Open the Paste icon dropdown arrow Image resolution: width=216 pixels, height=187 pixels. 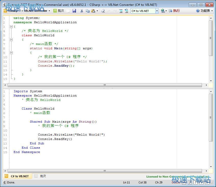pyautogui.click(x=97, y=11)
